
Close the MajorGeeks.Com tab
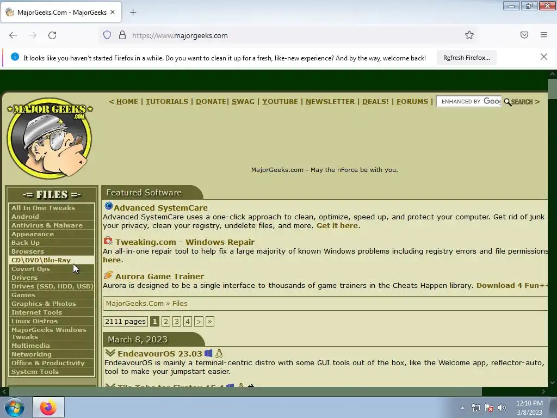tap(113, 12)
